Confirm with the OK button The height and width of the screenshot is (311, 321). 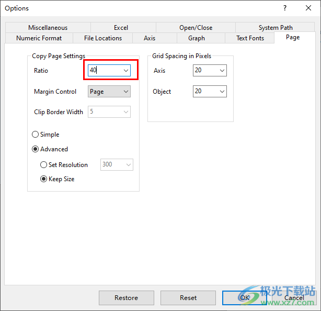point(245,298)
